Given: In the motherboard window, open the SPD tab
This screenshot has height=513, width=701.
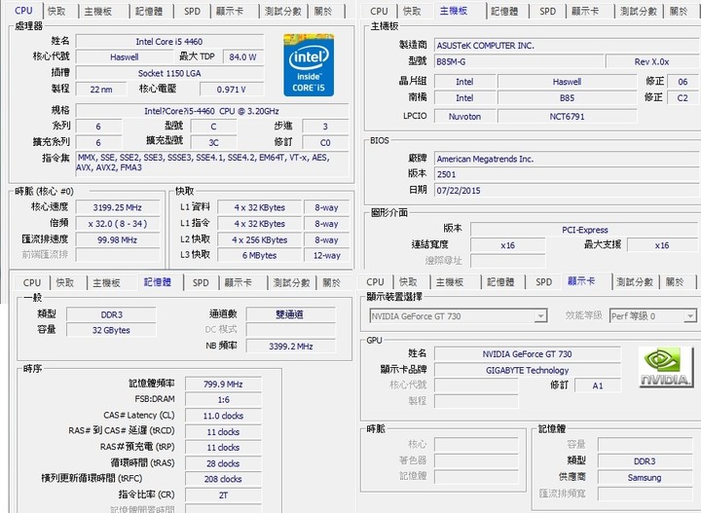Looking at the screenshot, I should click(x=547, y=11).
